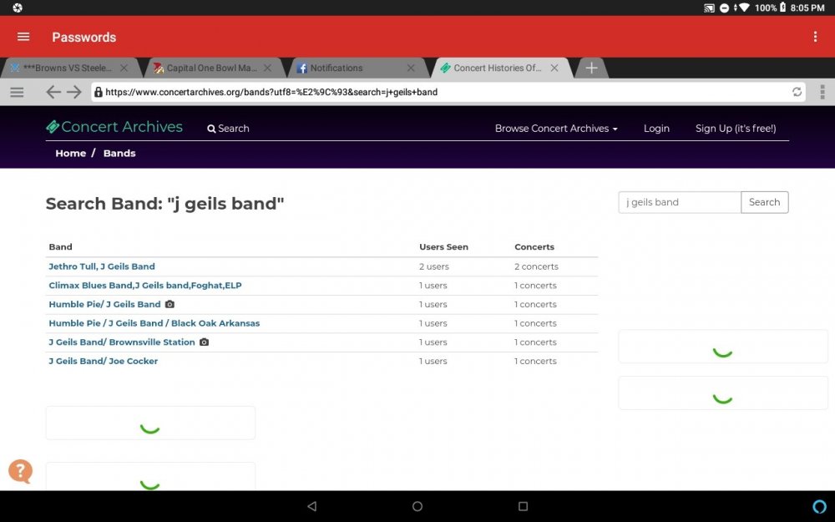The image size is (835, 522).
Task: Go back to the previous page
Action: (x=53, y=92)
